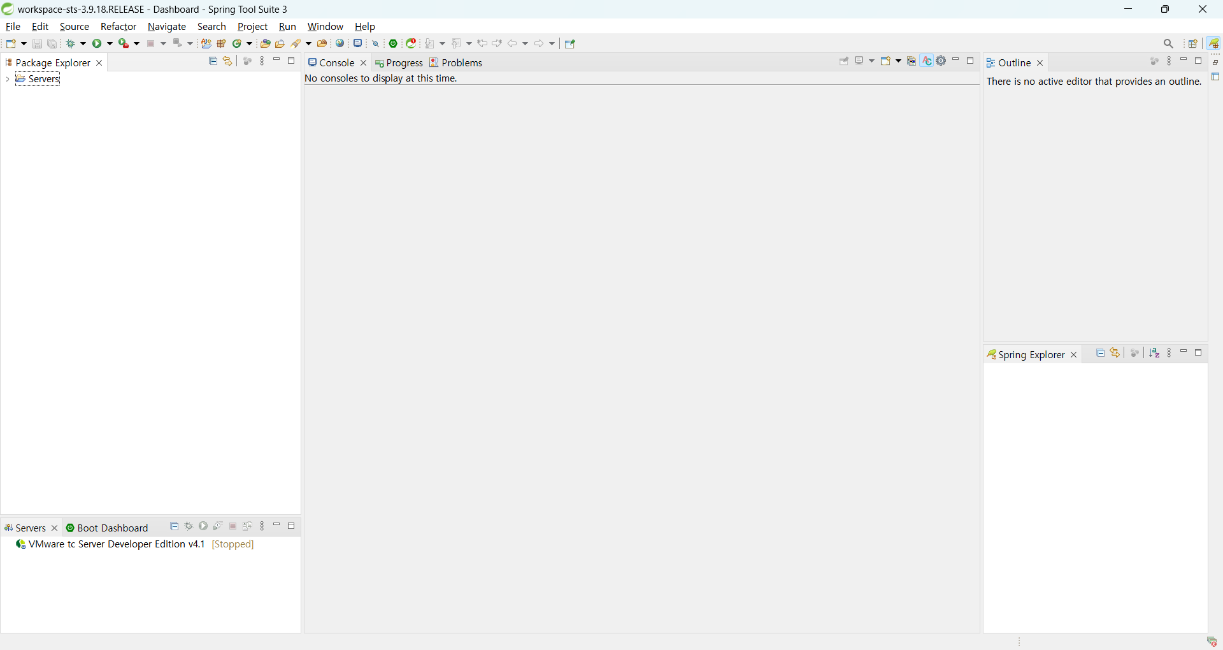Collapse All in Spring Explorer
This screenshot has height=650, width=1223.
coord(1101,353)
